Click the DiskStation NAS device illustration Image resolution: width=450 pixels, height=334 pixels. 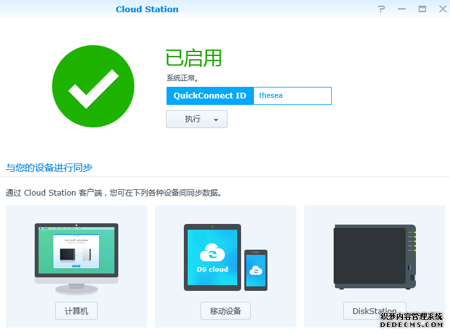click(375, 257)
